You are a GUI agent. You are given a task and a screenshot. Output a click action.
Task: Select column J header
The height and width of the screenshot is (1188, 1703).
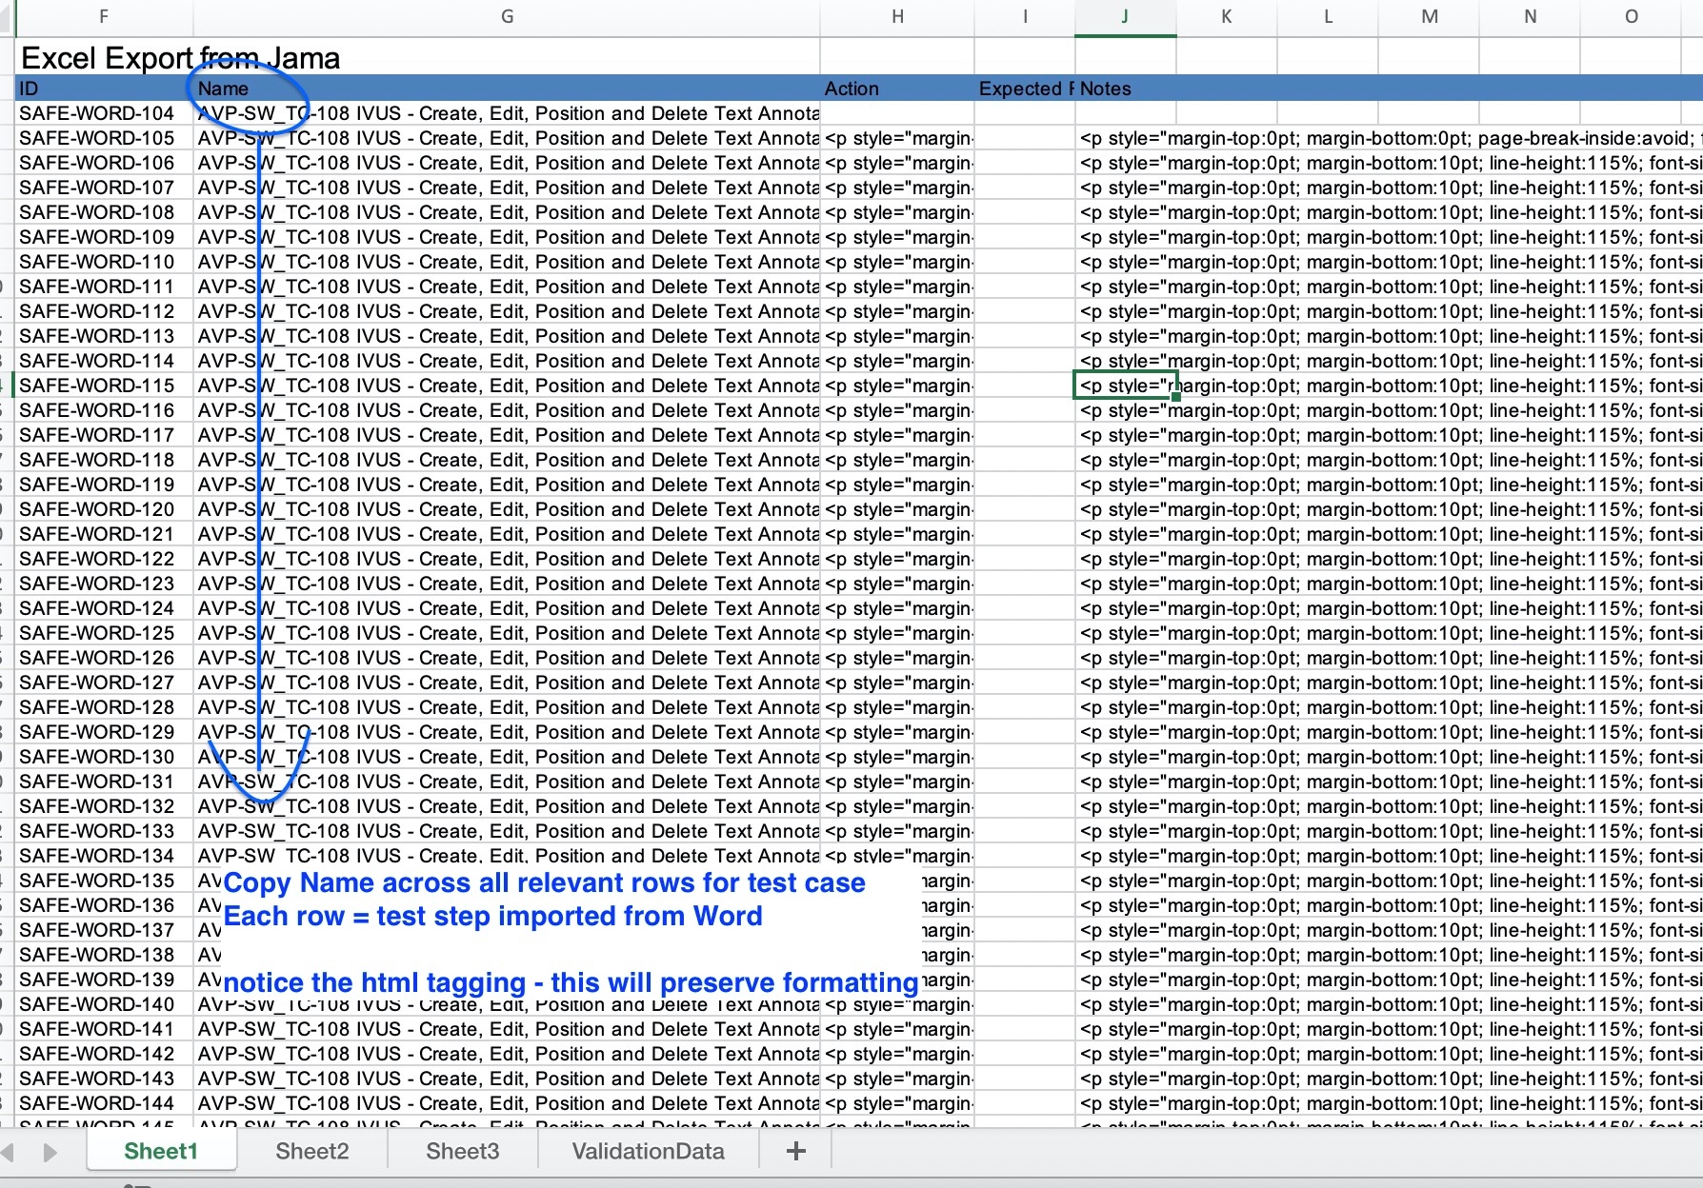pos(1125,16)
